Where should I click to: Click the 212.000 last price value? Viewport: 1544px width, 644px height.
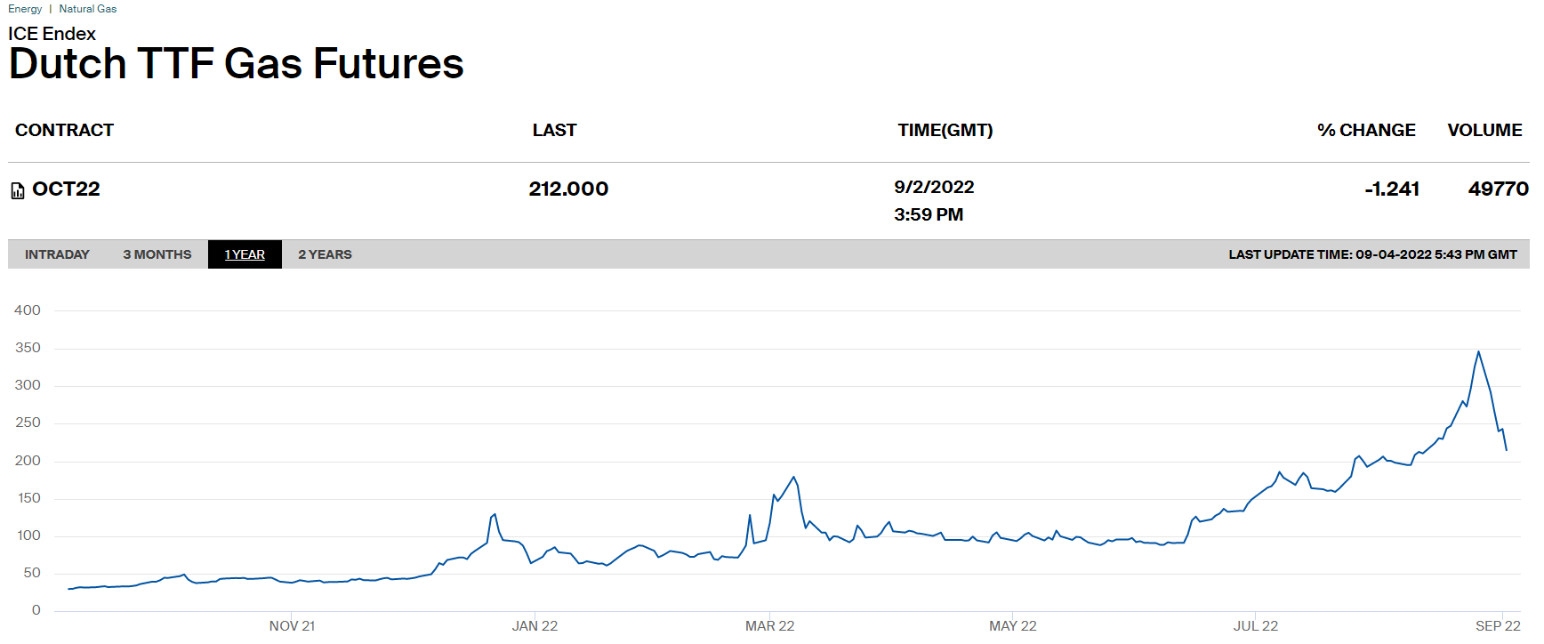pos(568,189)
